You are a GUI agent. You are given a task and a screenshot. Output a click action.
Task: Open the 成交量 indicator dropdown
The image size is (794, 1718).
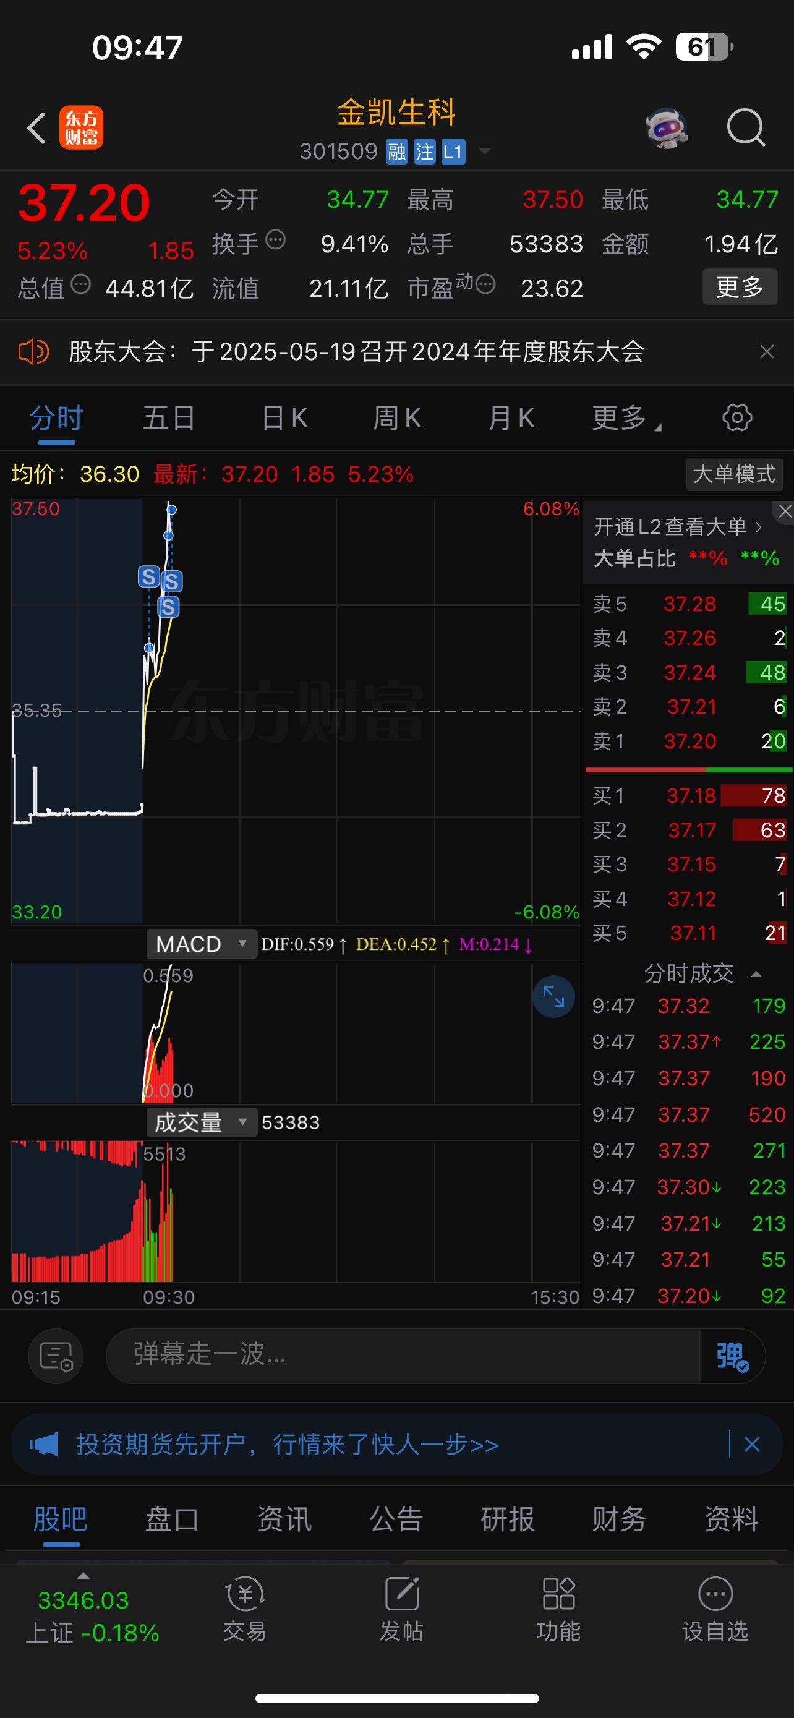tap(202, 1122)
